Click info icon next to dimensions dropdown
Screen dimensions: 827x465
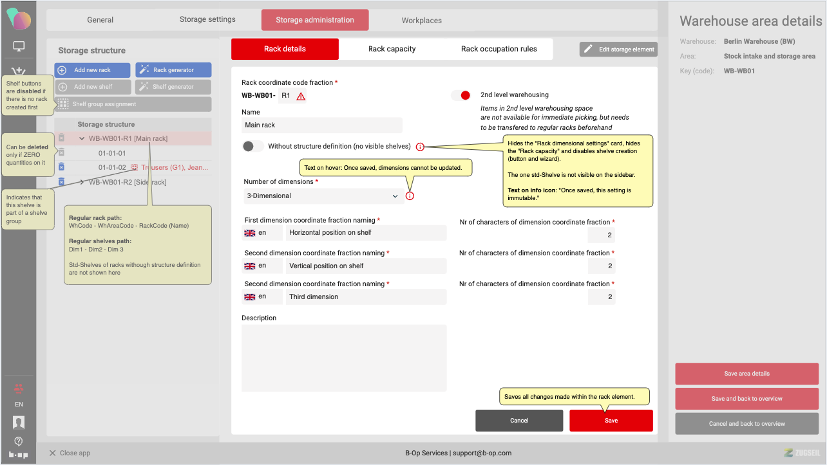click(x=410, y=196)
